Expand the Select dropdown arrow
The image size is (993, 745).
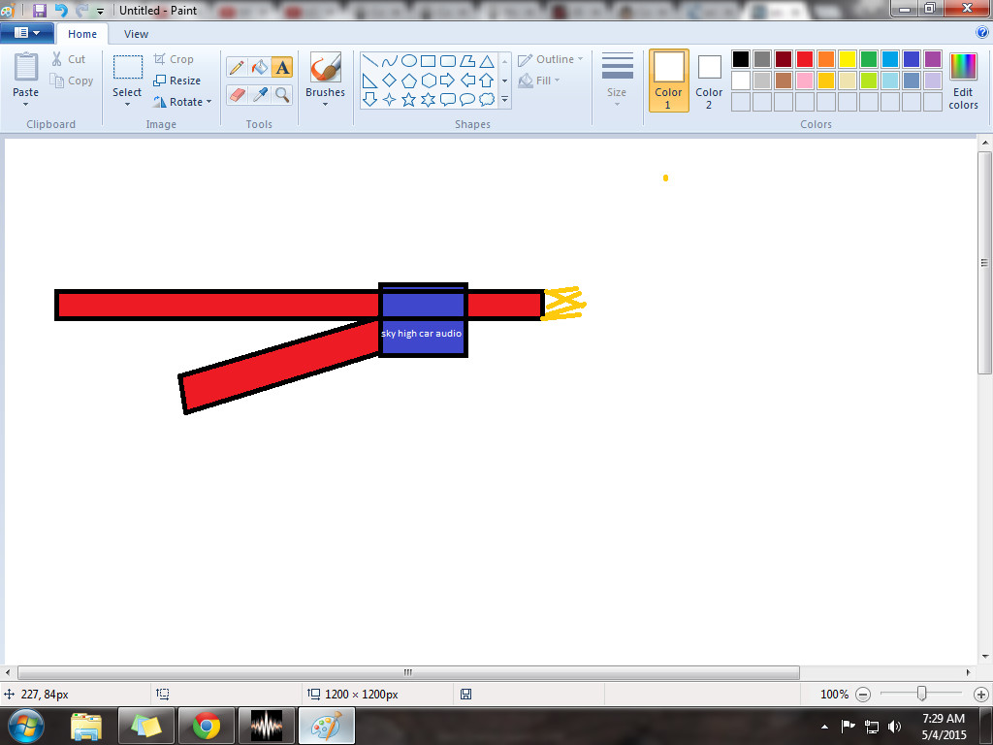127,105
